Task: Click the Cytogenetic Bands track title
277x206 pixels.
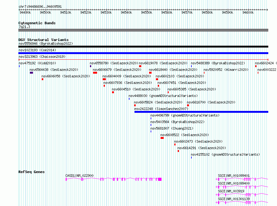Action: click(37, 23)
